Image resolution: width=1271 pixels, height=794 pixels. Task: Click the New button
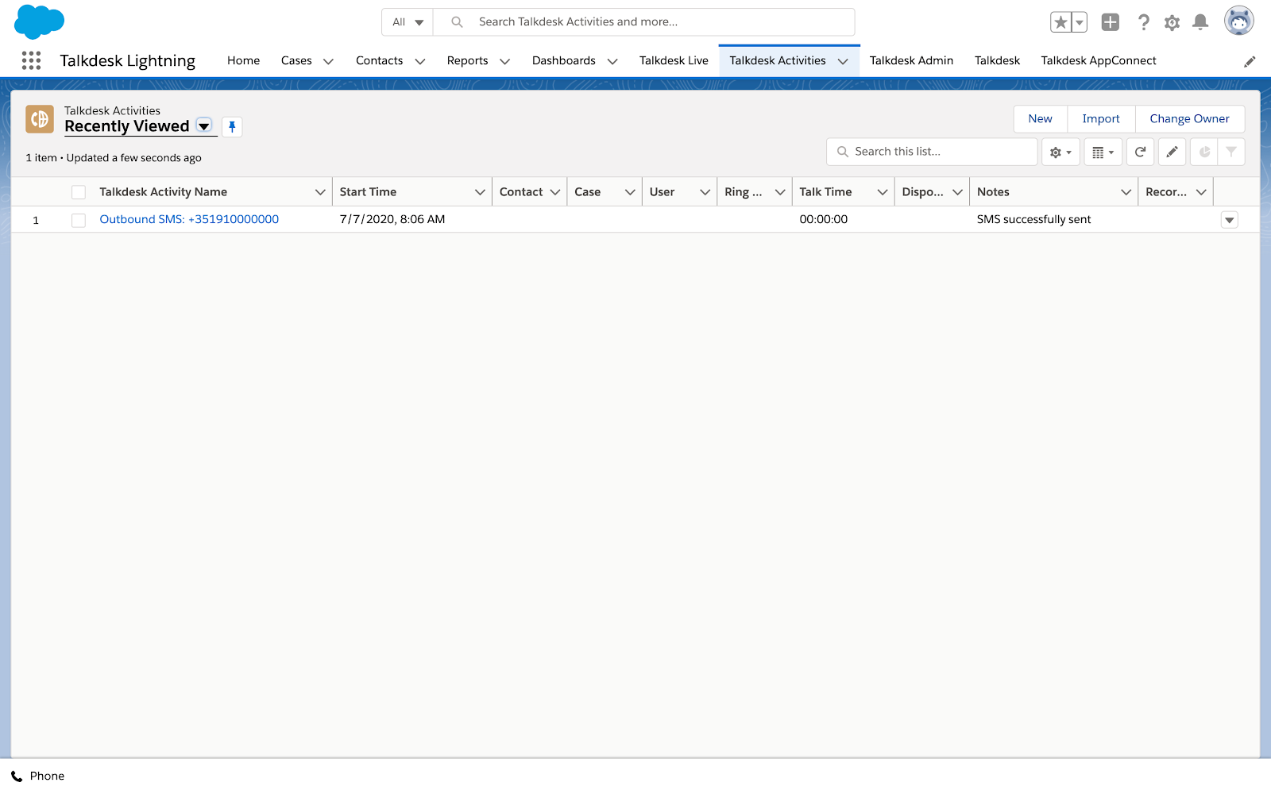pyautogui.click(x=1041, y=119)
